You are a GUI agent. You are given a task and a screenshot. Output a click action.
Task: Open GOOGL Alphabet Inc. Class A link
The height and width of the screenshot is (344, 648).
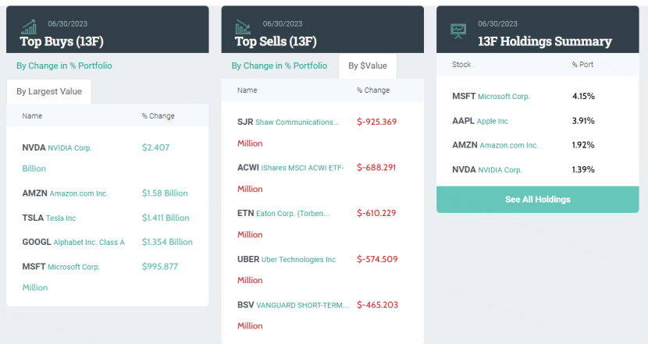[x=73, y=242]
